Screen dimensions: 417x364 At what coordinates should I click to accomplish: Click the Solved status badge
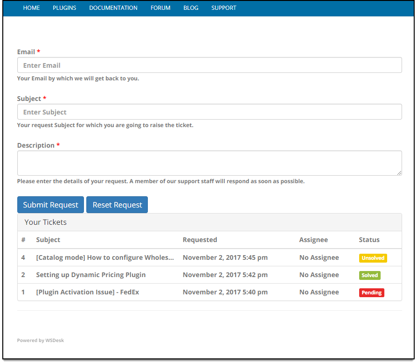coord(369,275)
